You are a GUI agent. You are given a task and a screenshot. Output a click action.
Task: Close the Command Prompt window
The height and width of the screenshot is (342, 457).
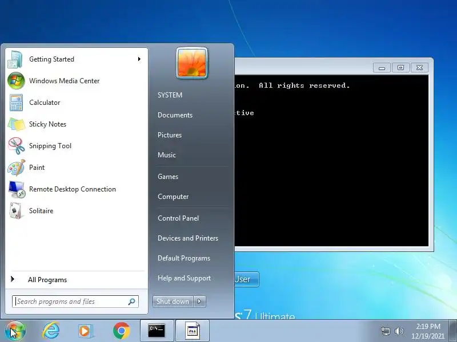(419, 68)
